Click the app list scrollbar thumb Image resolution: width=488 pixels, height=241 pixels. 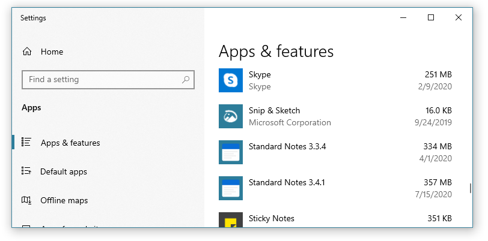[470, 188]
